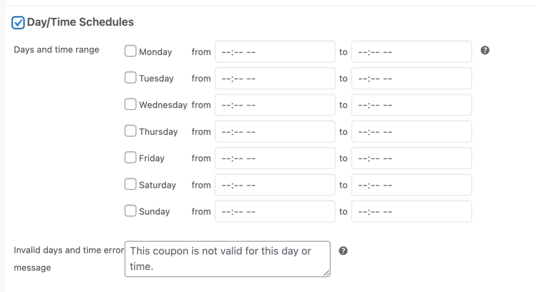Focus Monday to time field

tap(411, 52)
